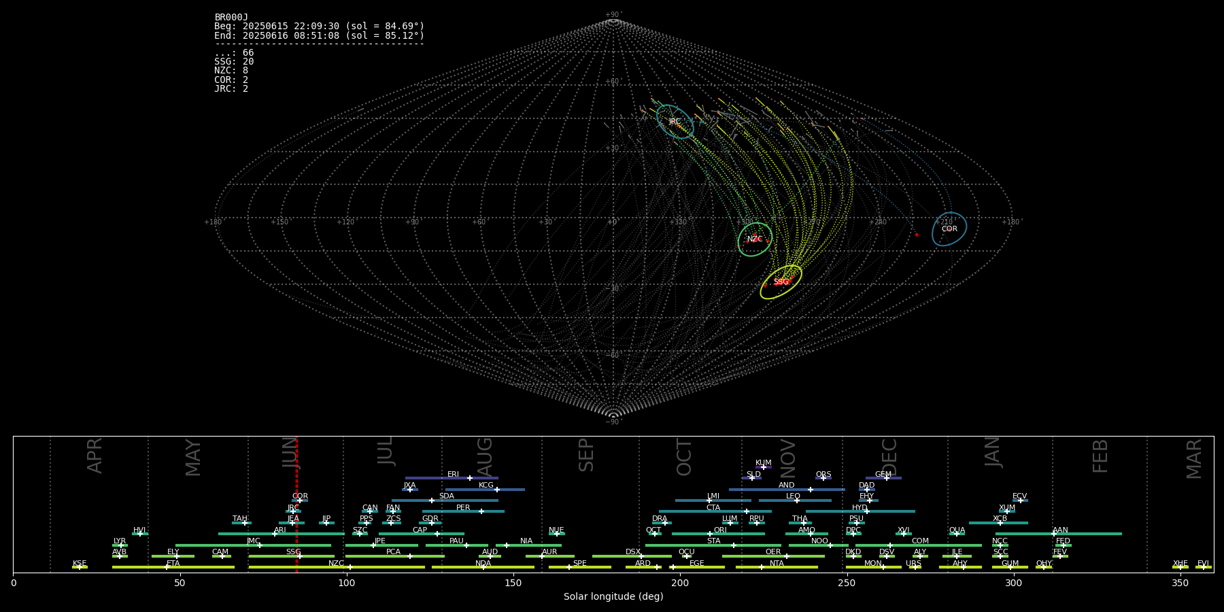Click the NUE shower label in timeline

[556, 530]
